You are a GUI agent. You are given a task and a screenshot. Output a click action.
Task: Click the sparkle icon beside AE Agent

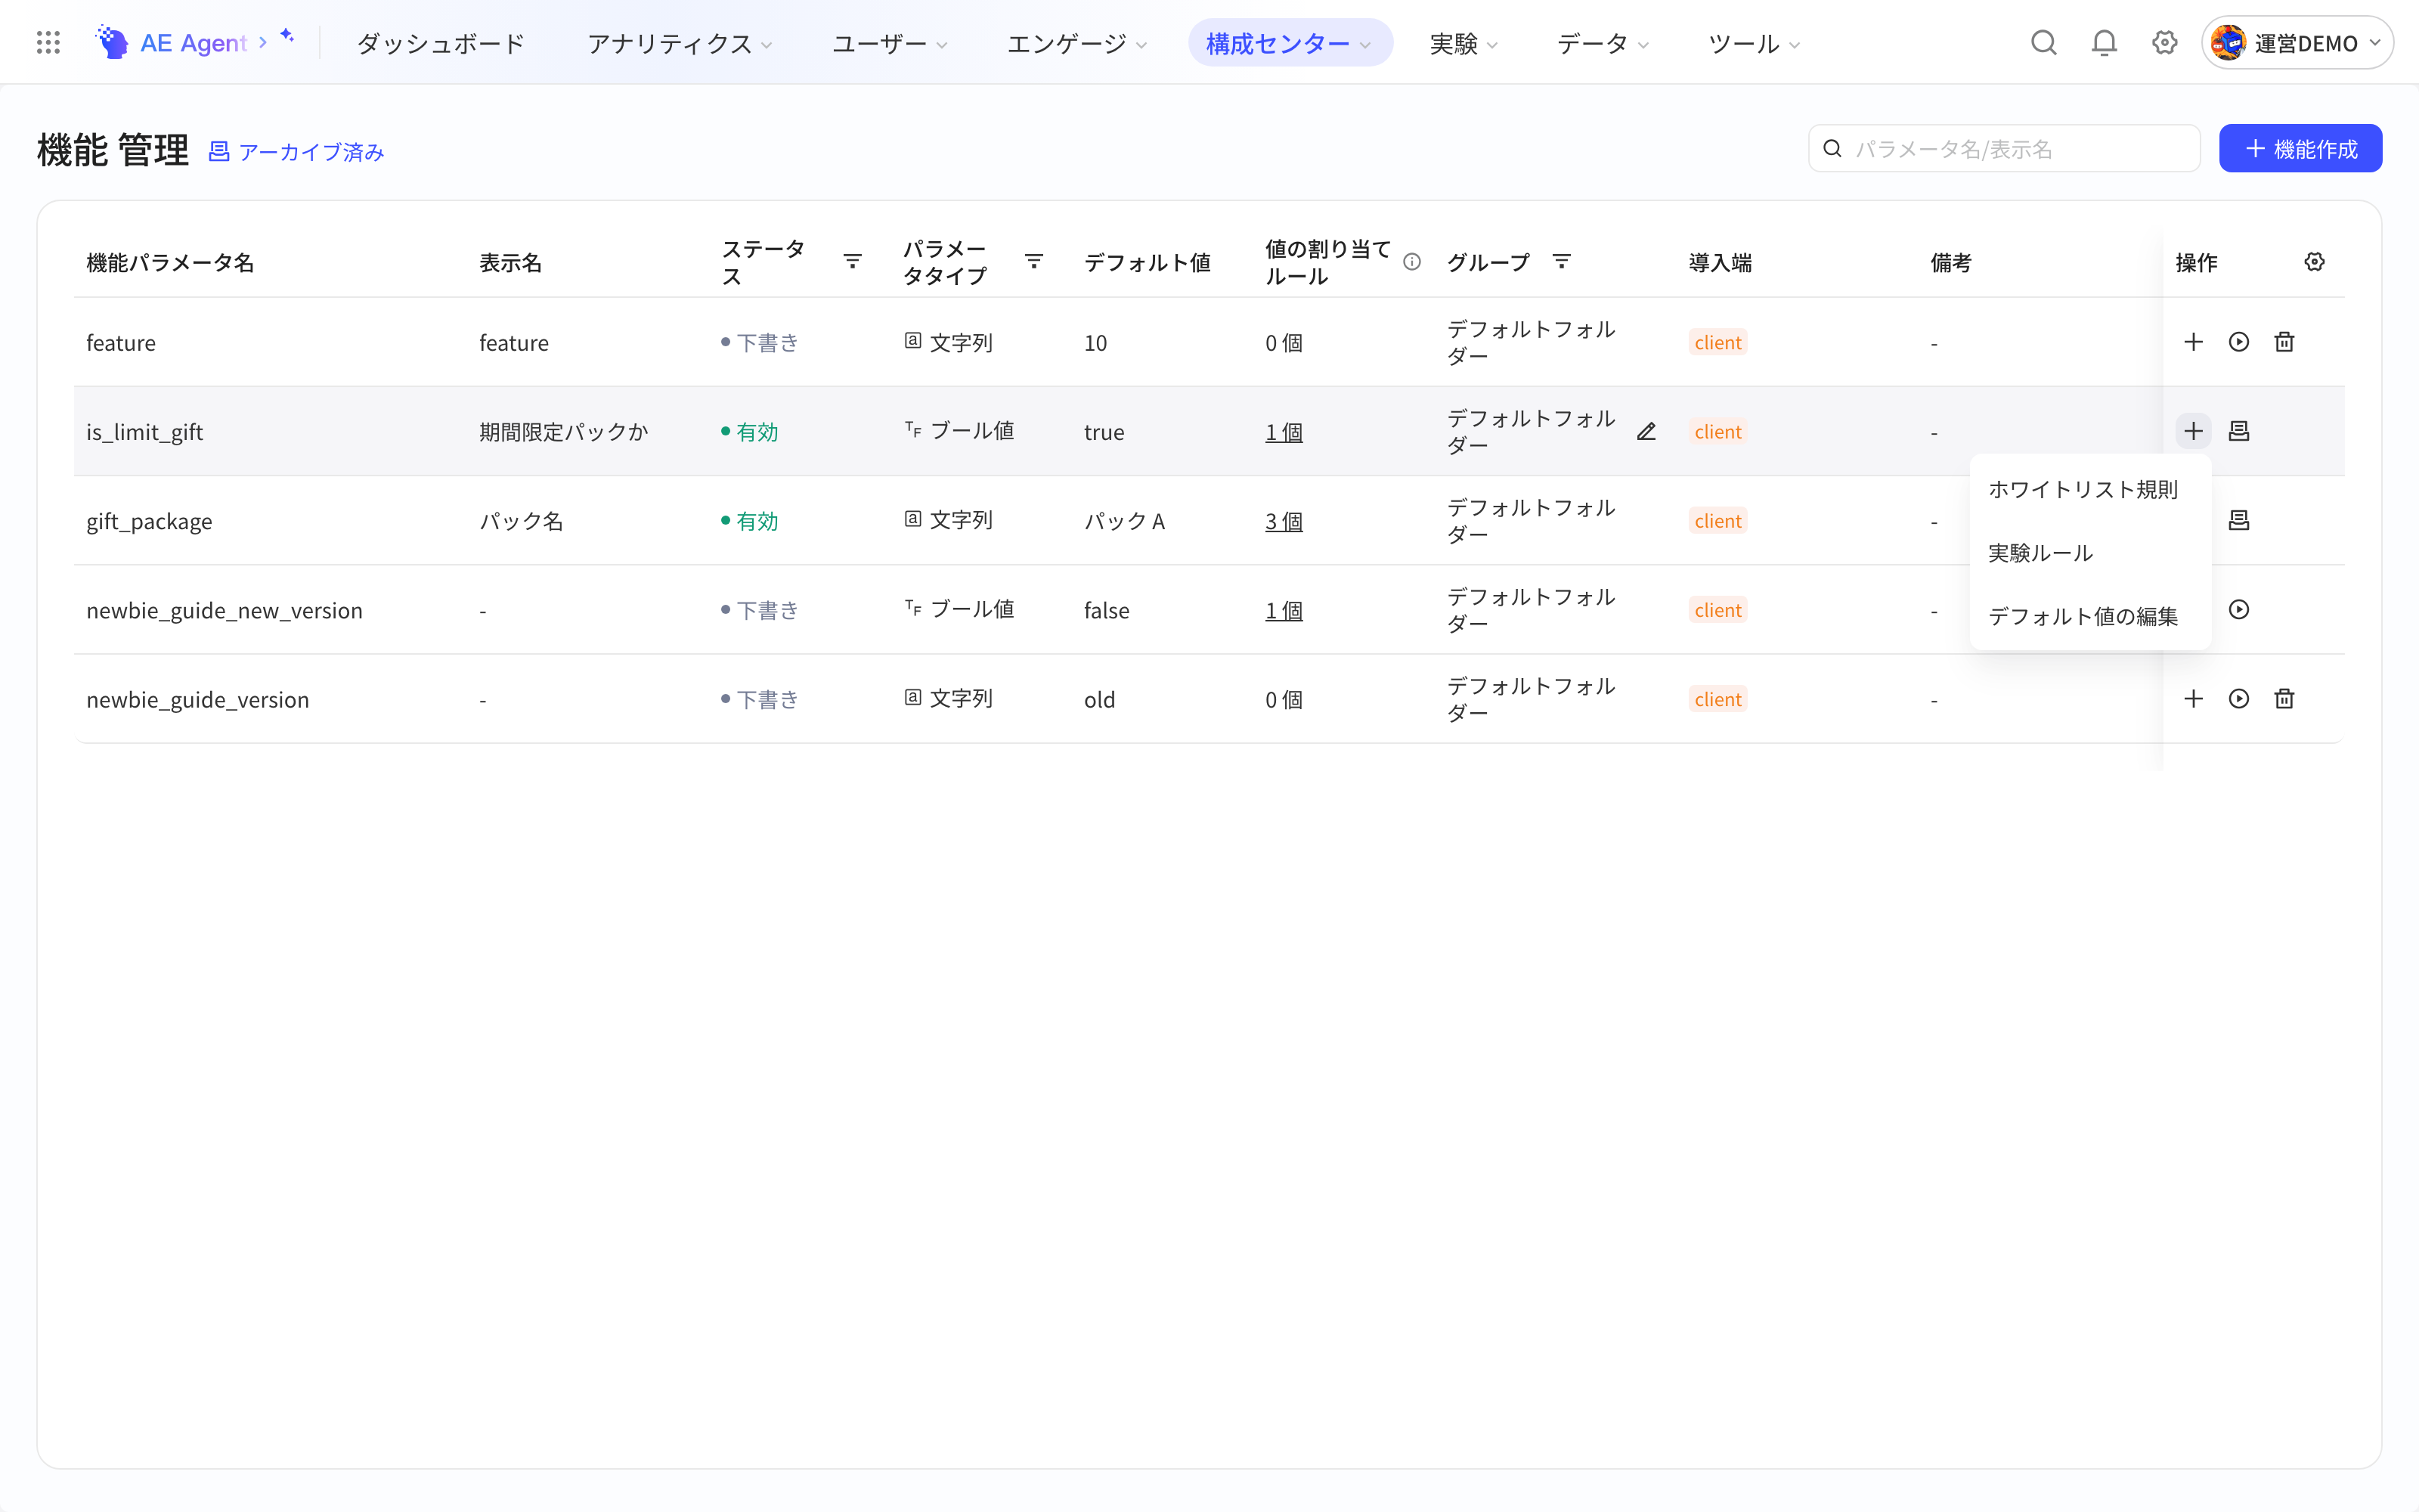coord(287,36)
